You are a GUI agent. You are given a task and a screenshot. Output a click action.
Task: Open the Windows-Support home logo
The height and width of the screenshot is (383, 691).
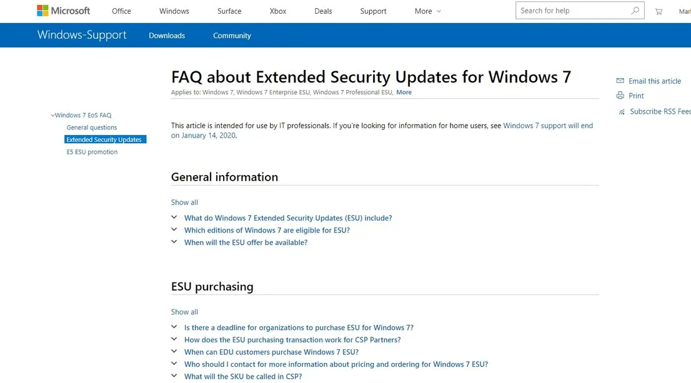(x=82, y=35)
